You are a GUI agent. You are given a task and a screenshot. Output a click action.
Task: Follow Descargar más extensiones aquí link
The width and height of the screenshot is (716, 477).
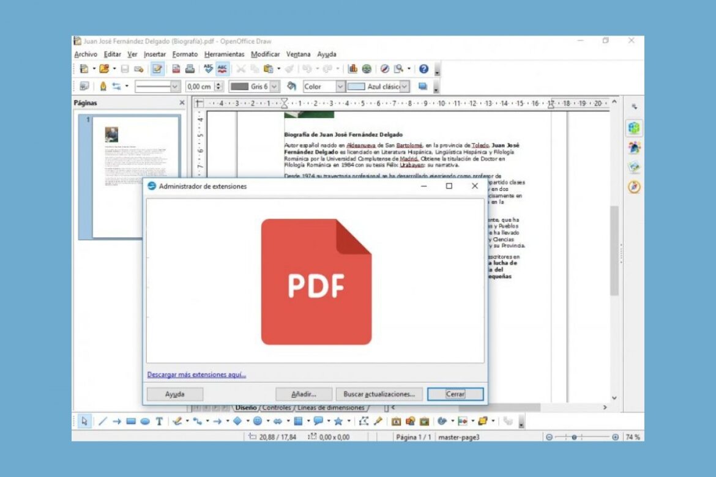(196, 375)
